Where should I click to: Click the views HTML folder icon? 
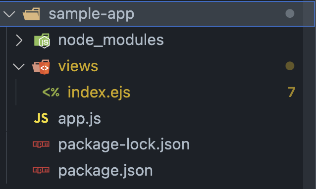(x=41, y=67)
